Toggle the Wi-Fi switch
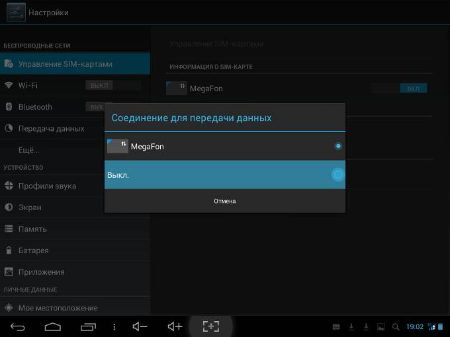 tap(112, 85)
